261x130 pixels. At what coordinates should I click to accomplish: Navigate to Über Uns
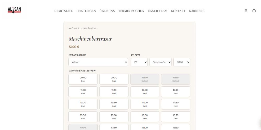[x=107, y=11]
